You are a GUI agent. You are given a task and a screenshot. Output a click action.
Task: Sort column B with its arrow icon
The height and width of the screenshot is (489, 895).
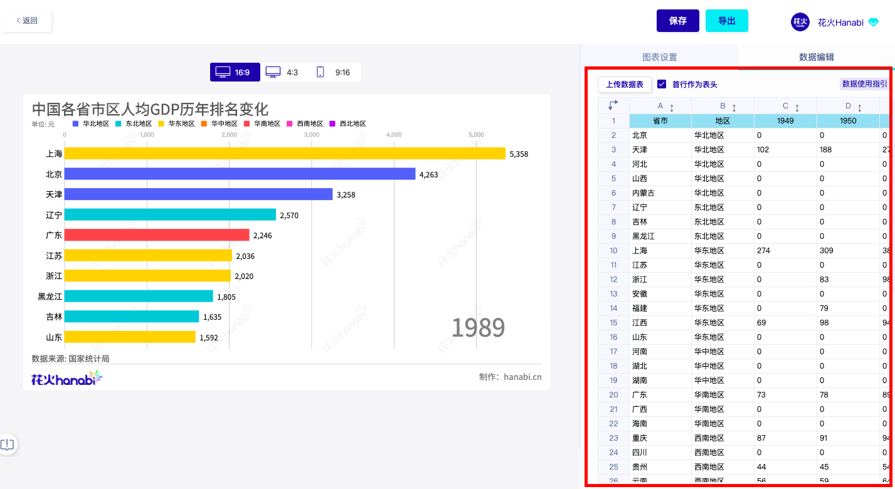[x=734, y=107]
